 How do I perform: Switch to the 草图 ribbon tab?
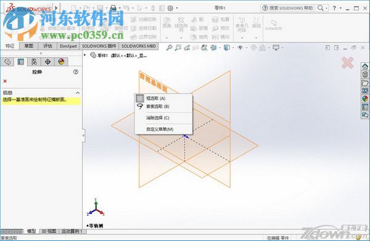(x=29, y=46)
